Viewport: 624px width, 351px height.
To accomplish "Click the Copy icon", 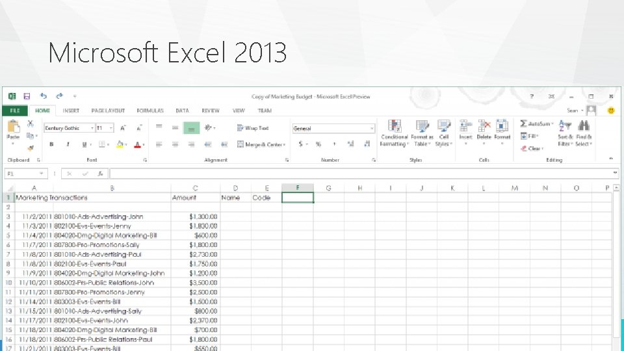I will (31, 136).
